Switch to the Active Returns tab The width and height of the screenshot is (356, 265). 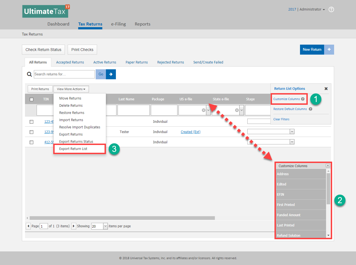[105, 62]
